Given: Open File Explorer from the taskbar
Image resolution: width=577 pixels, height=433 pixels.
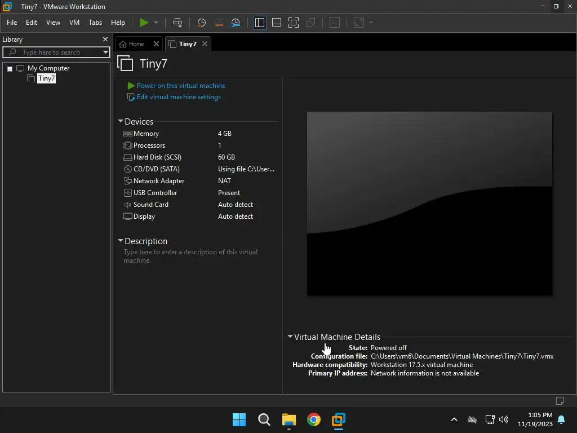Looking at the screenshot, I should [x=289, y=419].
